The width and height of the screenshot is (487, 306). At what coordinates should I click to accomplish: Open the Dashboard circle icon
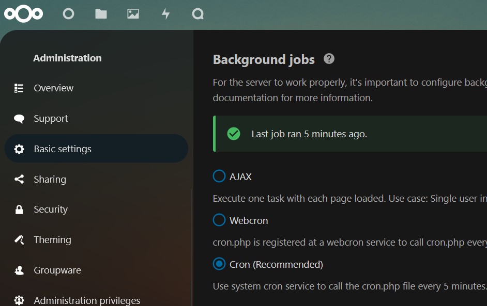click(x=68, y=14)
